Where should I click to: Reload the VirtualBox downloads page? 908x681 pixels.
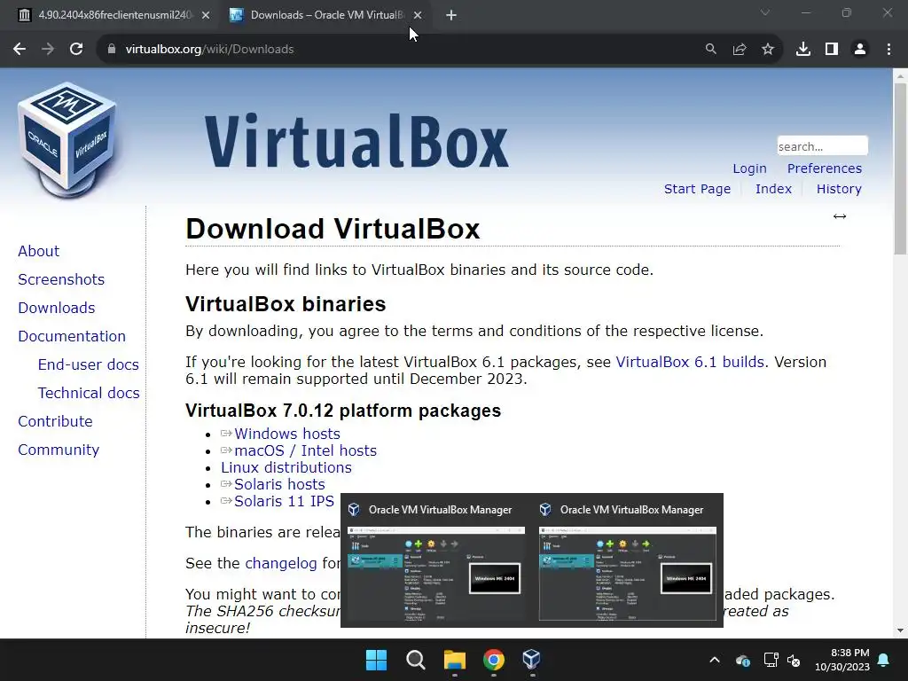point(76,50)
